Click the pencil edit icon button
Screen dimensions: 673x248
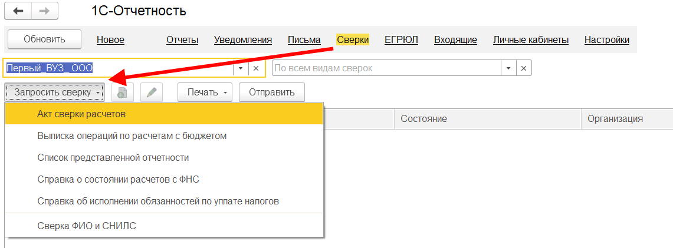[x=152, y=92]
